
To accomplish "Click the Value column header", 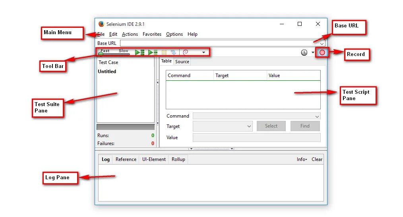I will (x=294, y=76).
